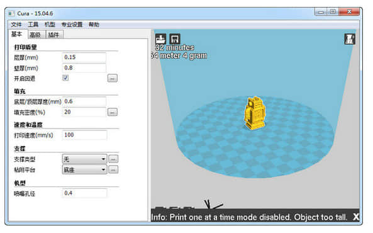Open platform adhesion extra settings button
The height and width of the screenshot is (233, 373).
[113, 169]
